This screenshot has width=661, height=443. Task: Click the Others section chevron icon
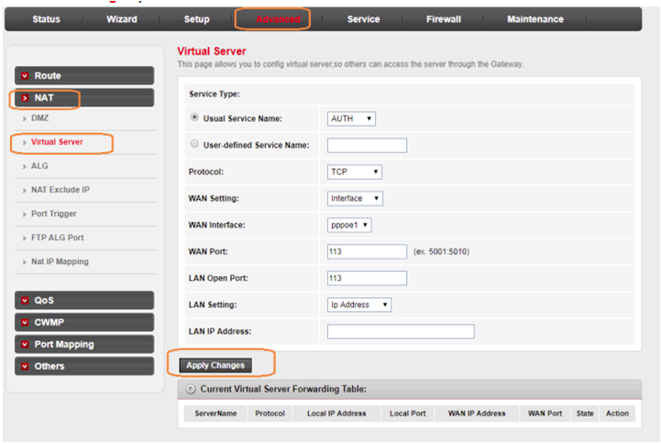25,367
